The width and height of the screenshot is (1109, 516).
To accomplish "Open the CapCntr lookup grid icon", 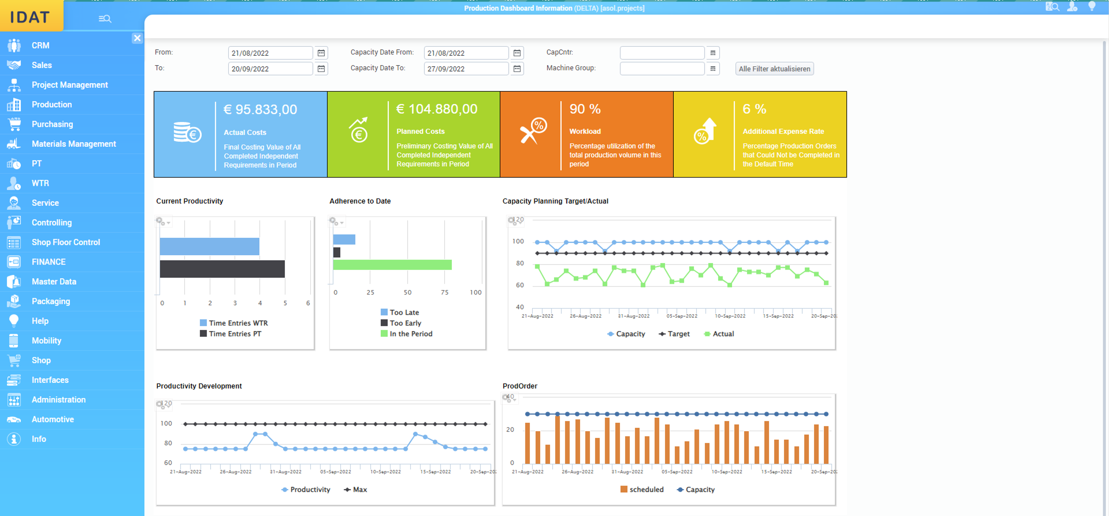I will [x=713, y=53].
